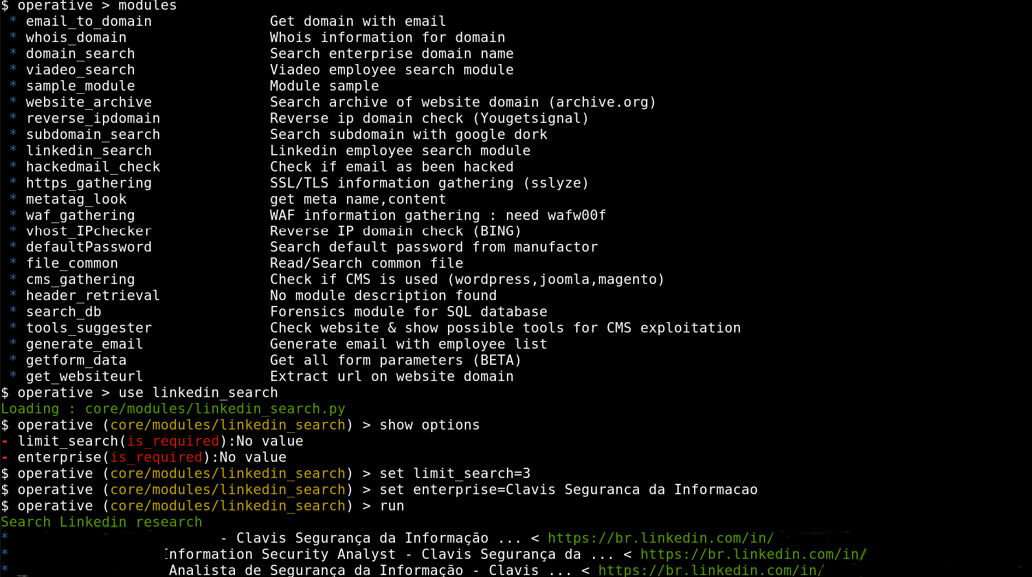Click the red is_required text beside enterprise
Image resolution: width=1032 pixels, height=577 pixels.
click(x=156, y=457)
